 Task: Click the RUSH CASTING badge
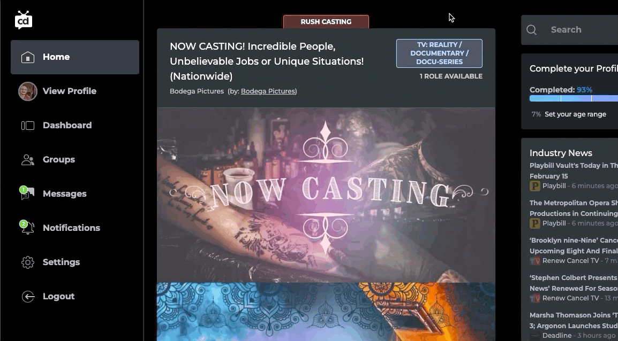326,22
